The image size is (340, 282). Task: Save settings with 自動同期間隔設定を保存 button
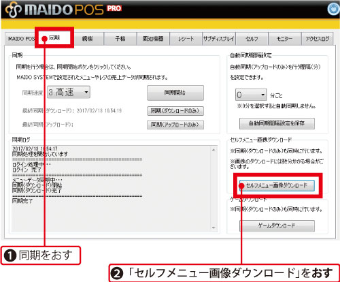click(x=277, y=123)
